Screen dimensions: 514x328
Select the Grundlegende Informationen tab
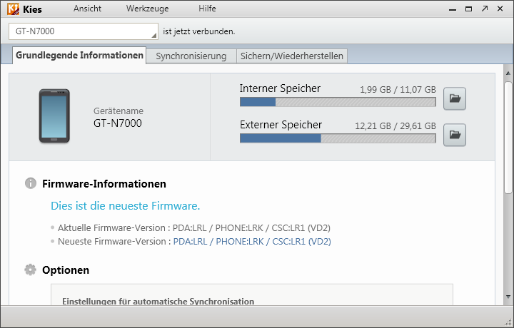coord(79,56)
